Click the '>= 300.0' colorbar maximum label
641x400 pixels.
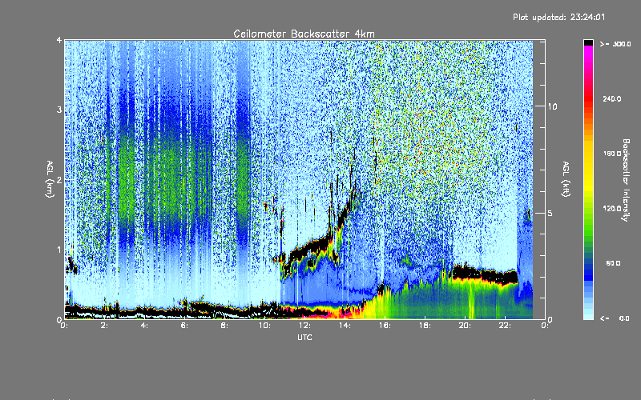pos(615,44)
